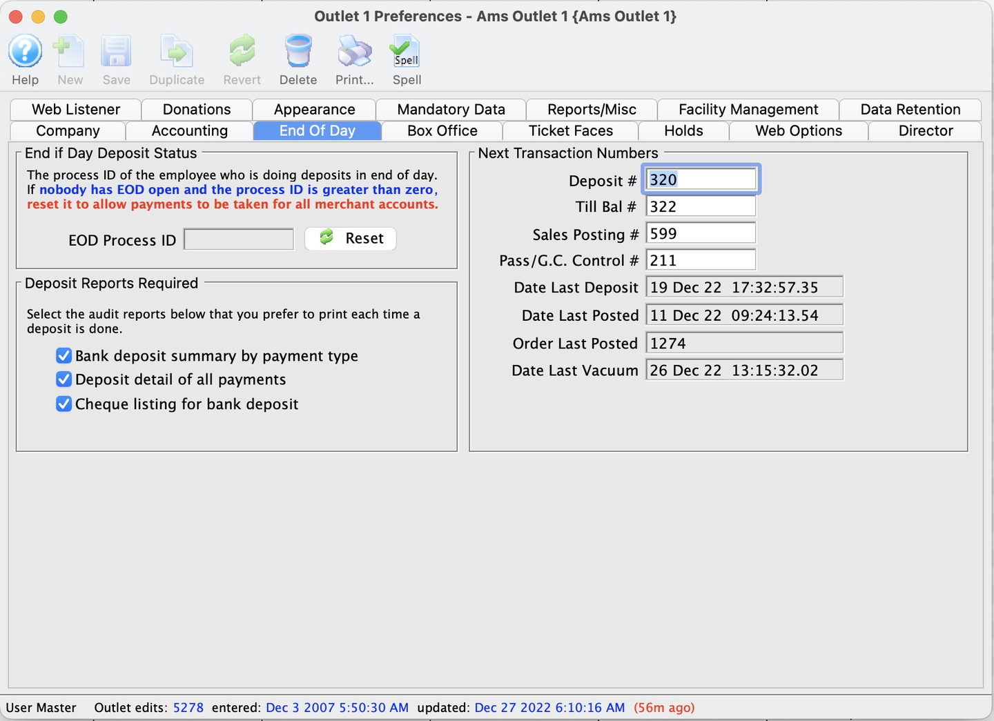The width and height of the screenshot is (994, 721).
Task: Click the EOD Process ID field
Action: pyautogui.click(x=239, y=239)
